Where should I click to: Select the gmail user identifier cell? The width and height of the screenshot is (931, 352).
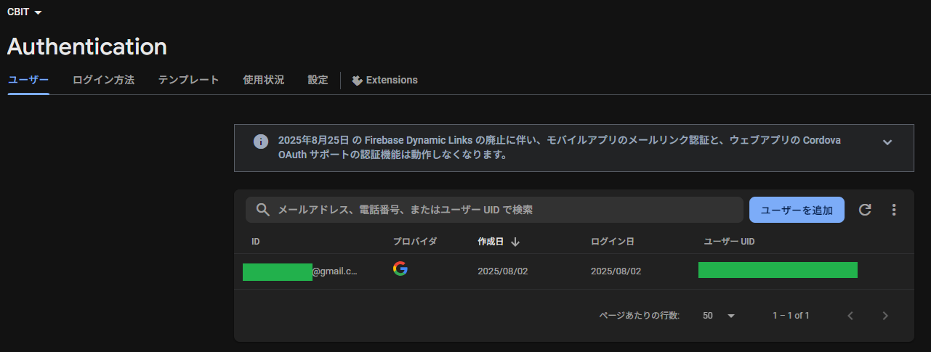(300, 271)
